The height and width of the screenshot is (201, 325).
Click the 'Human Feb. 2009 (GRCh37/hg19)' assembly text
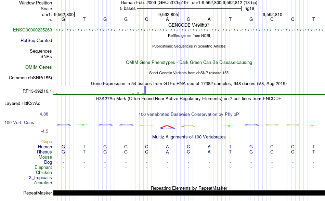click(154, 3)
